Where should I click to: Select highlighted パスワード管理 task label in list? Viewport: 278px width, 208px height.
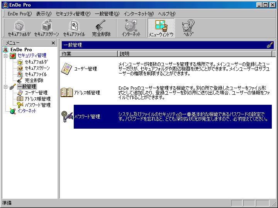coord(87,117)
